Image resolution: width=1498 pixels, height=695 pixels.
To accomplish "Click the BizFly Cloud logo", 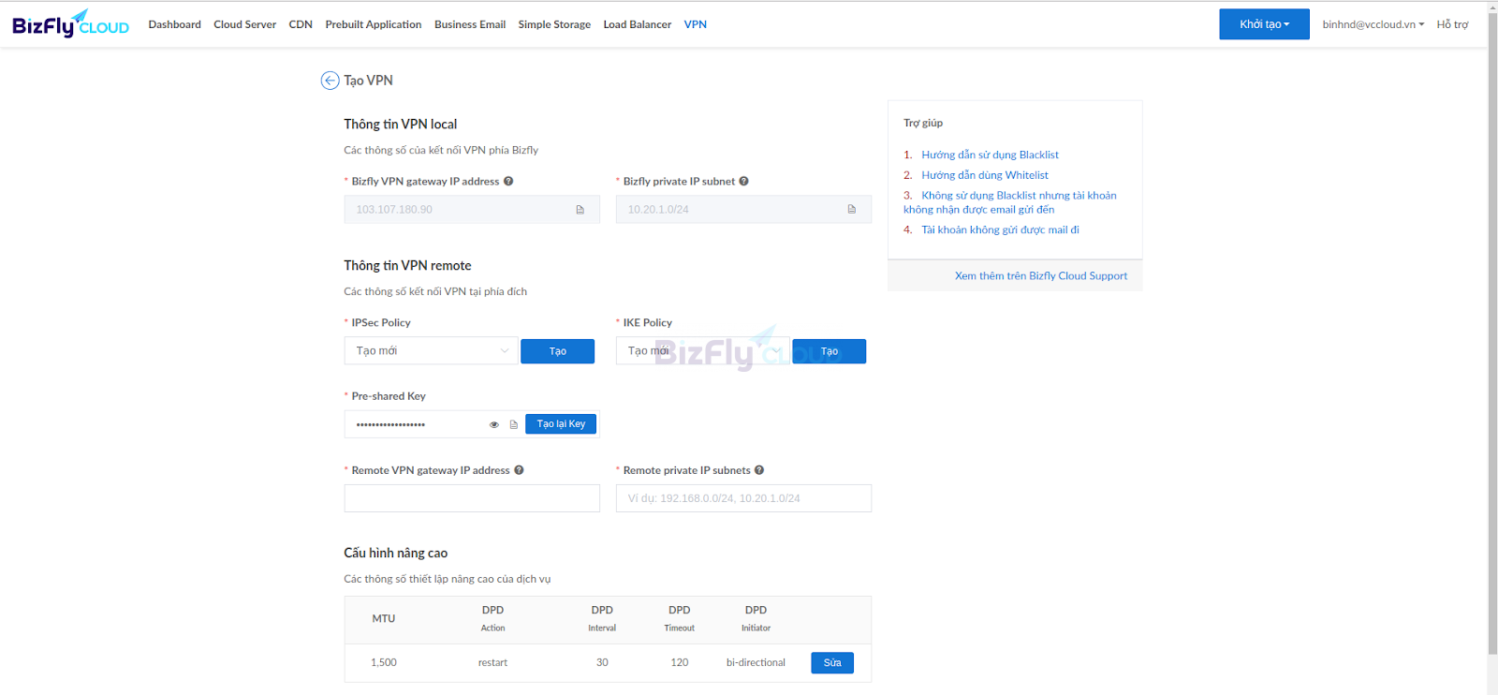I will point(70,23).
